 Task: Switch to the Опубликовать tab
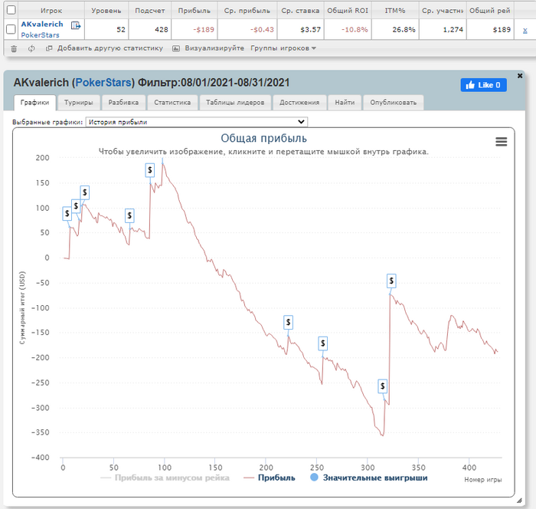point(393,103)
